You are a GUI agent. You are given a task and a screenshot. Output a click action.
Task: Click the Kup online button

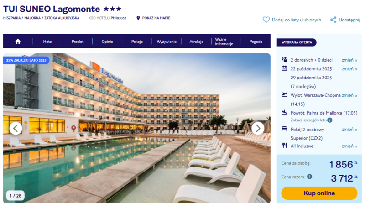click(x=319, y=193)
